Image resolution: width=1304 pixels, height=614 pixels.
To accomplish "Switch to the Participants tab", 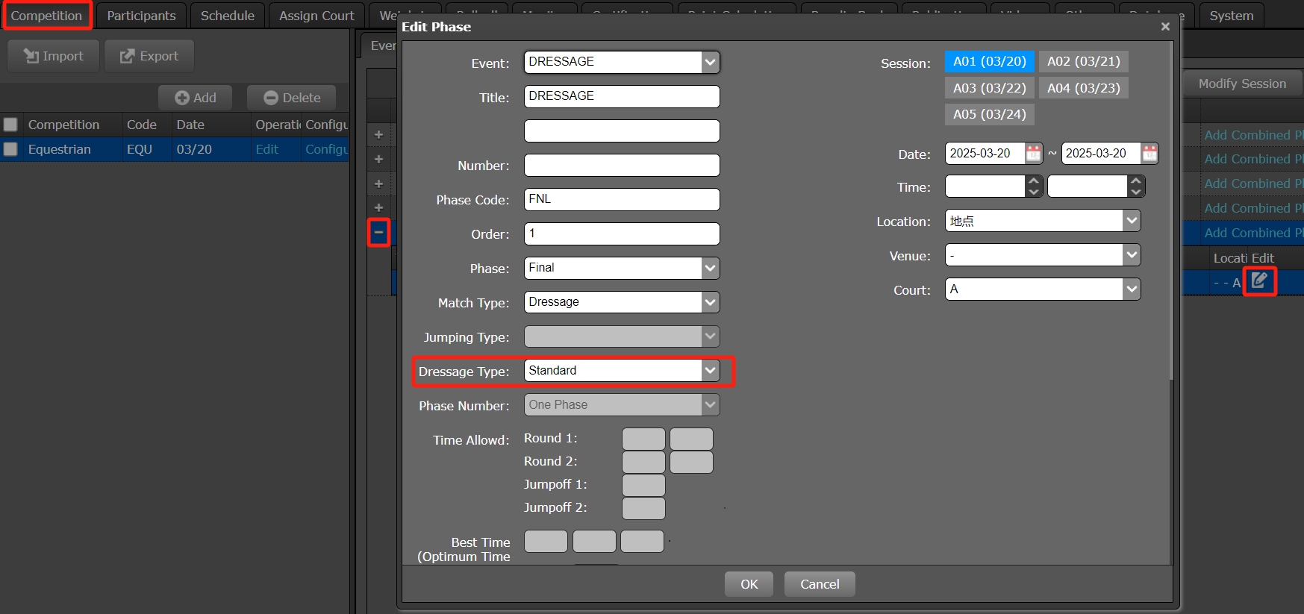I will [141, 16].
